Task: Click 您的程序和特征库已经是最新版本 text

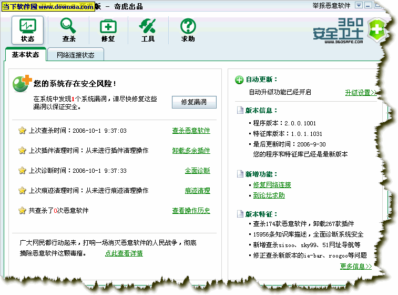Action: coord(300,154)
